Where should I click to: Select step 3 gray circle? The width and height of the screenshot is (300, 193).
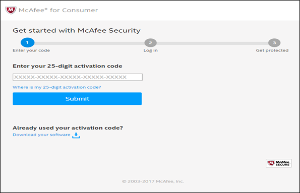[274, 43]
